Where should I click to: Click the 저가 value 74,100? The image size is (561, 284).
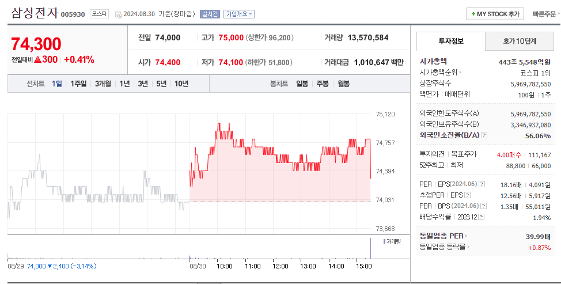tap(231, 63)
